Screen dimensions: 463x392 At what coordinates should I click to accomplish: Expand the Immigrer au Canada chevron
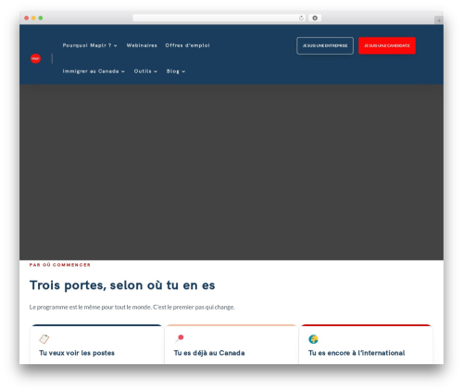pyautogui.click(x=123, y=71)
